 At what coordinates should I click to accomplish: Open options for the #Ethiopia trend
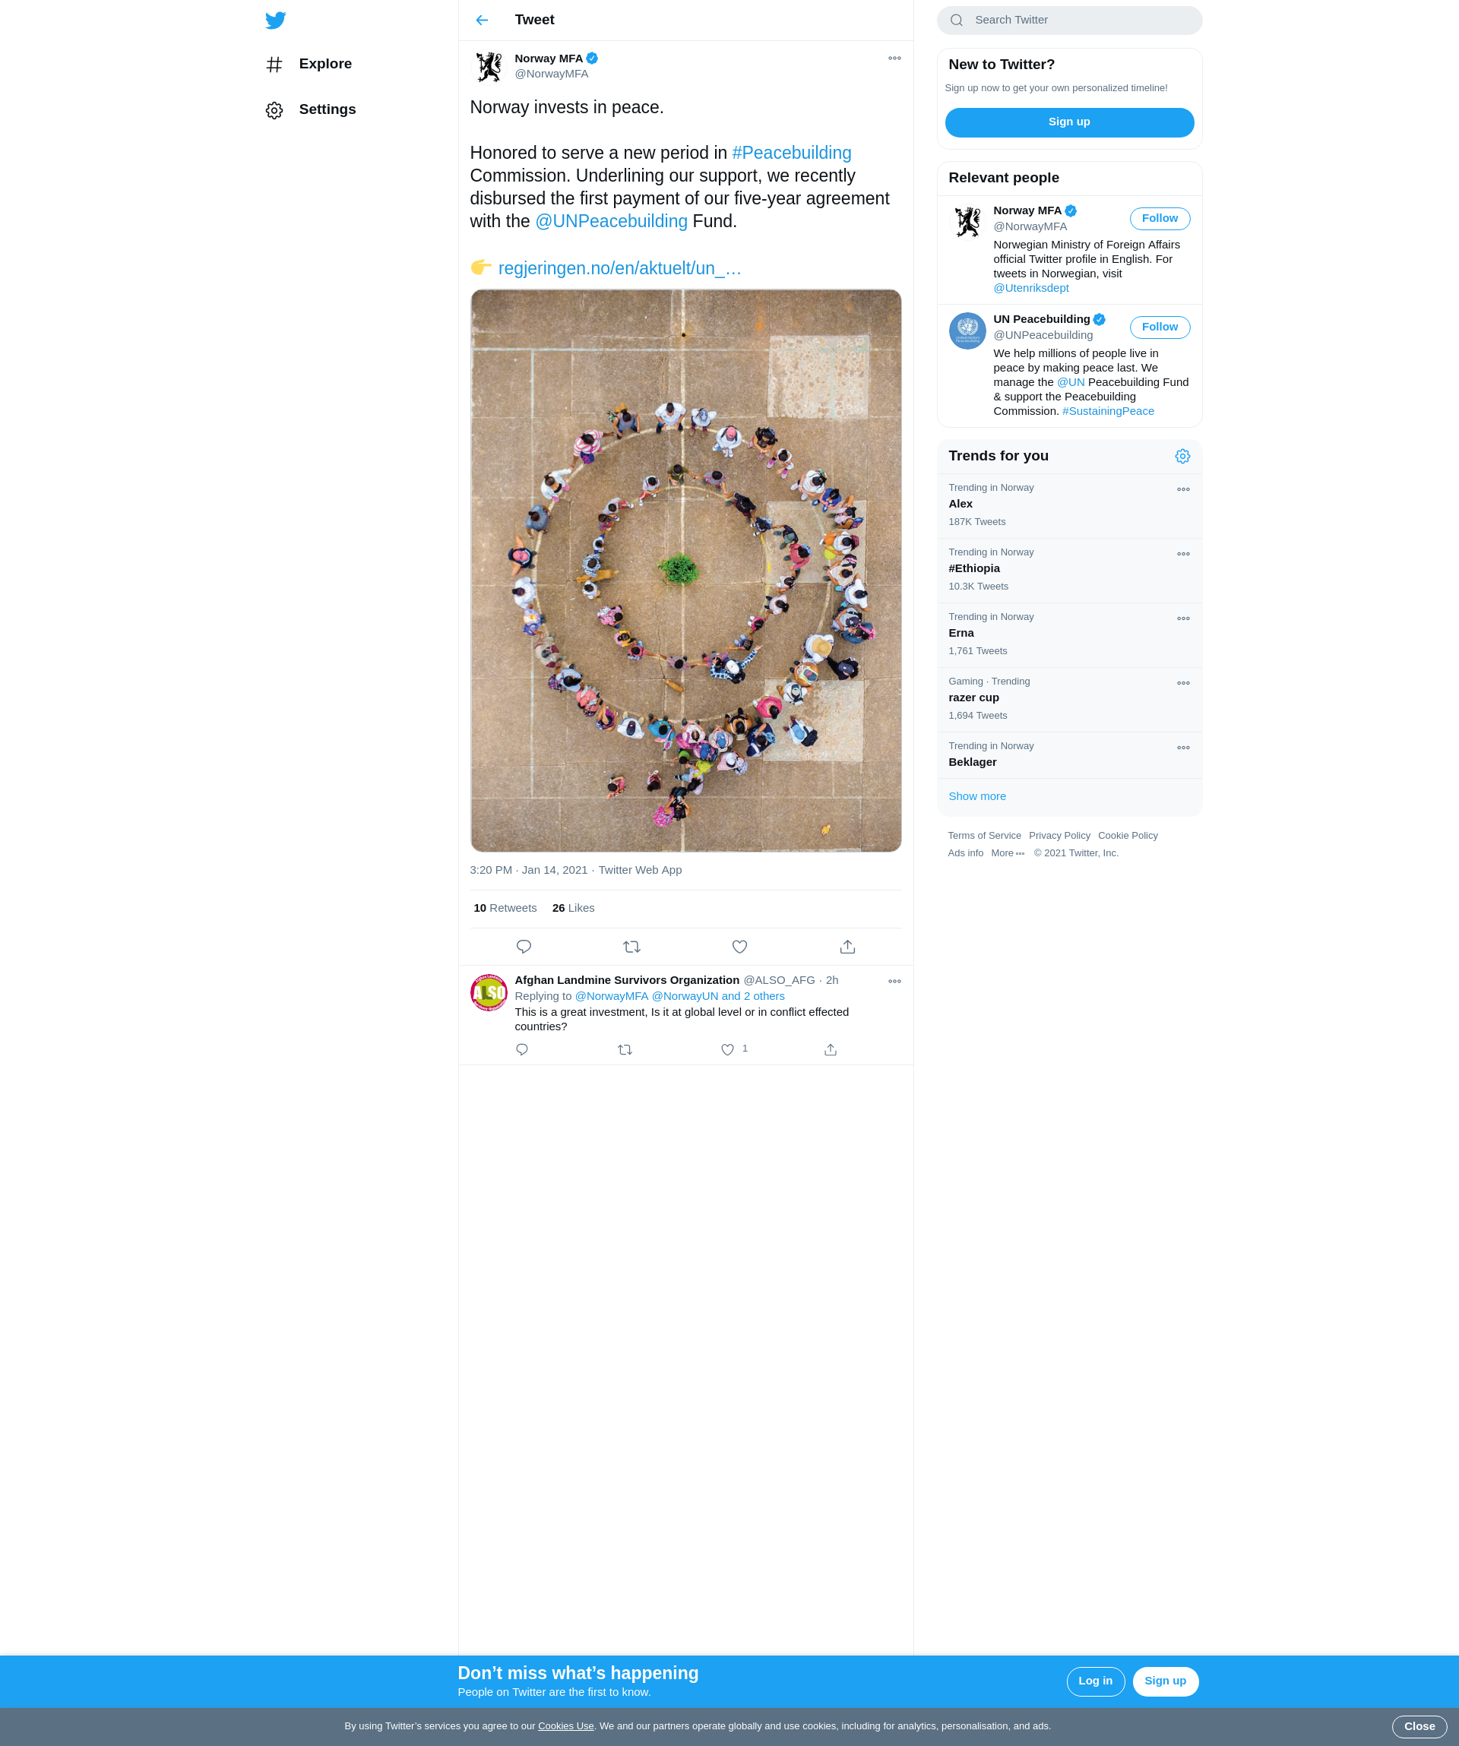pos(1183,554)
